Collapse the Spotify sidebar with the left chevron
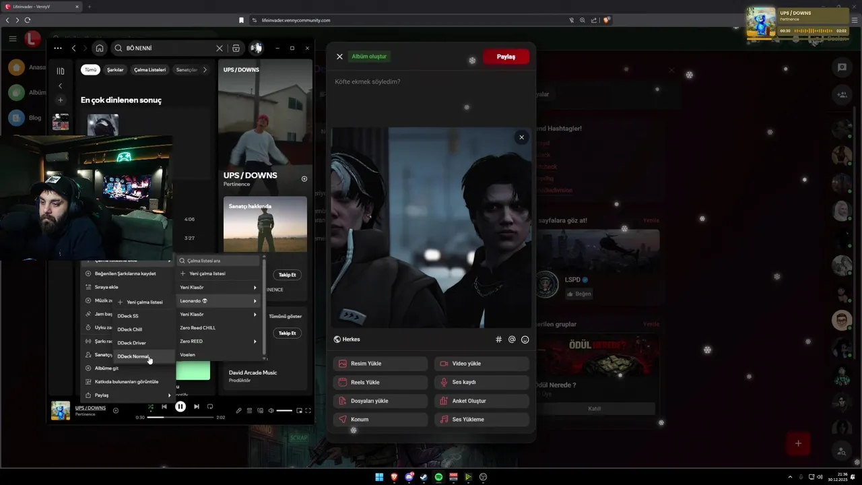The image size is (862, 485). click(60, 86)
